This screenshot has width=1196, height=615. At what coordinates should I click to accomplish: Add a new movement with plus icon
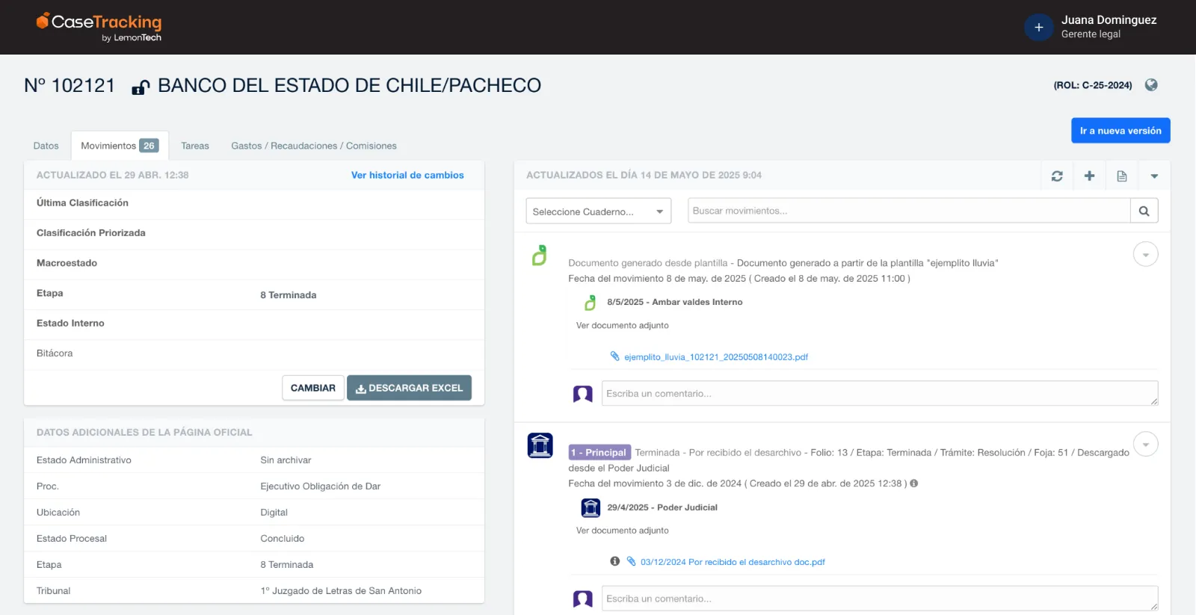click(1089, 176)
